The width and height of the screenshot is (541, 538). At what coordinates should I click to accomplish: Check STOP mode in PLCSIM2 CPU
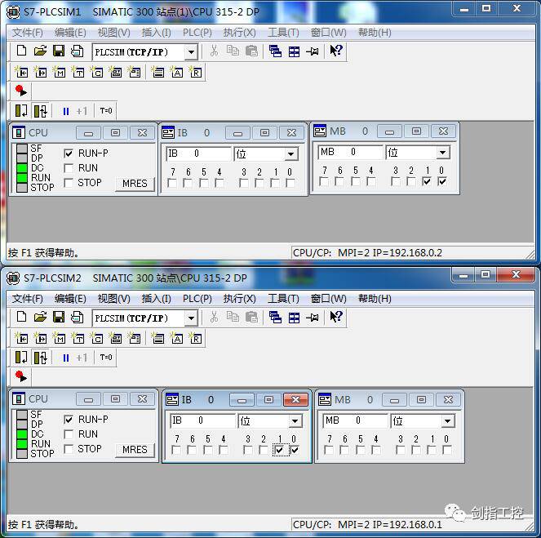click(69, 449)
